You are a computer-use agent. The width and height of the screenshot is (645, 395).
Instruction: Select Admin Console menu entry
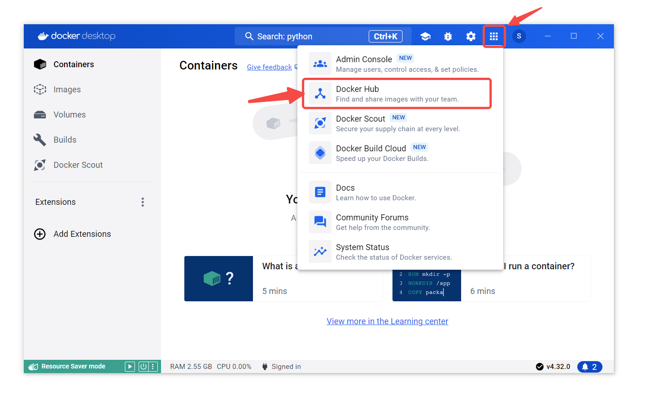[400, 64]
